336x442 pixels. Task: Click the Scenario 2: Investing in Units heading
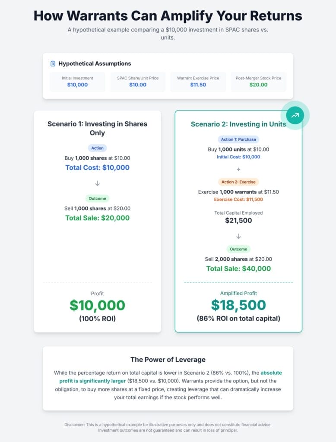(238, 124)
